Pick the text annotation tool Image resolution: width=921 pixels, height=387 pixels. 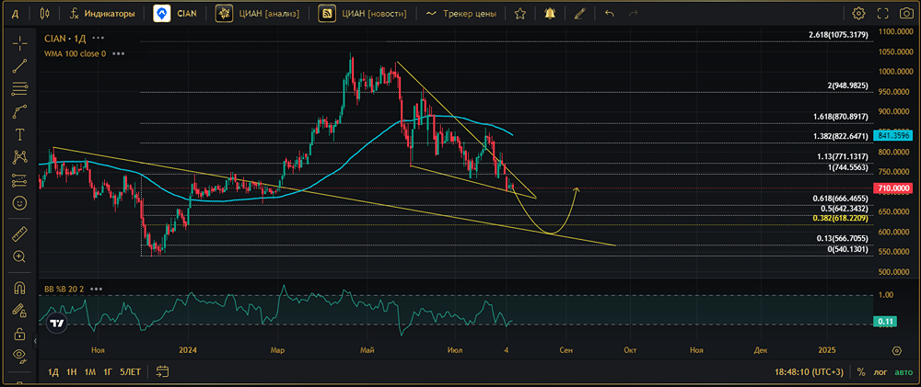pos(20,134)
